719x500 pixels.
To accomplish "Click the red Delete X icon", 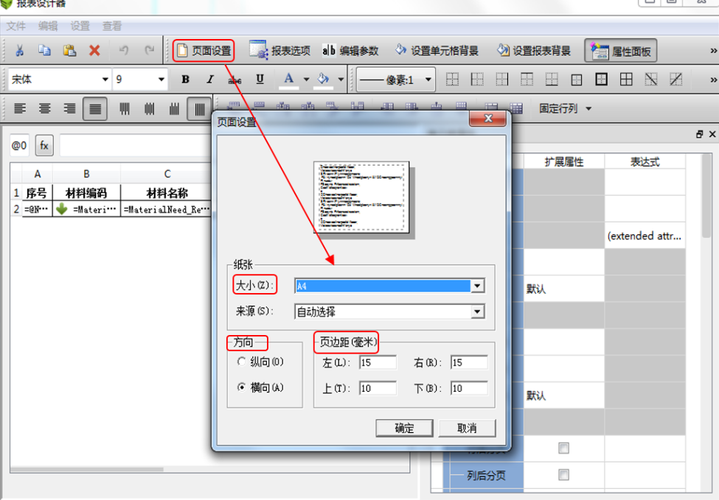I will click(94, 50).
